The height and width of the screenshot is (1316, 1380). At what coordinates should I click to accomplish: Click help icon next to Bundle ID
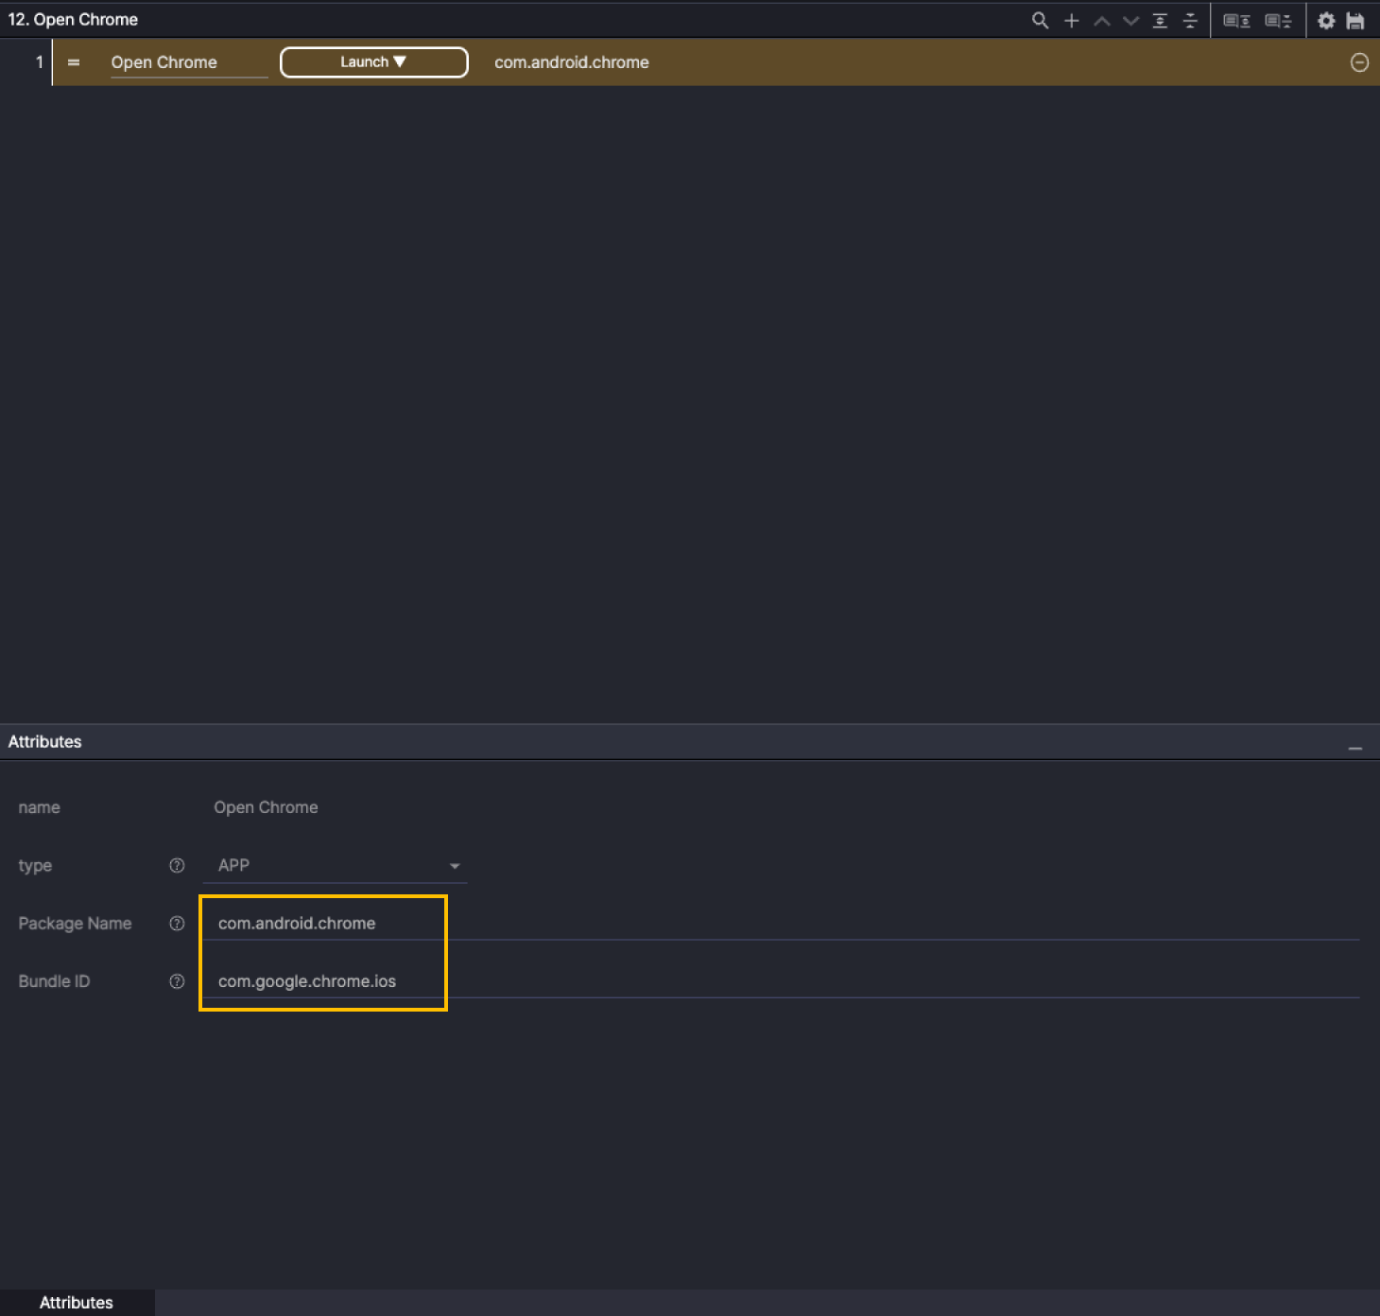[177, 981]
